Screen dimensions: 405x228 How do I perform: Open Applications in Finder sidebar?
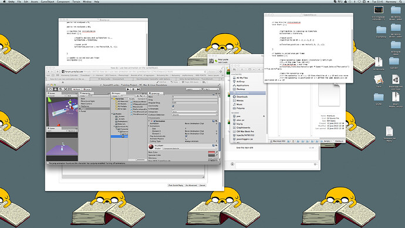click(x=243, y=85)
